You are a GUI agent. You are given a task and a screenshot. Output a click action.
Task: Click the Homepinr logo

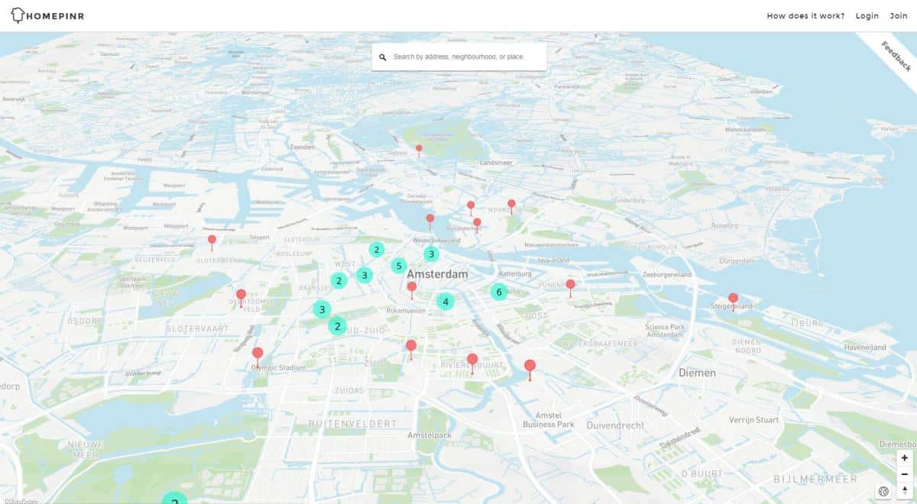[x=47, y=15]
